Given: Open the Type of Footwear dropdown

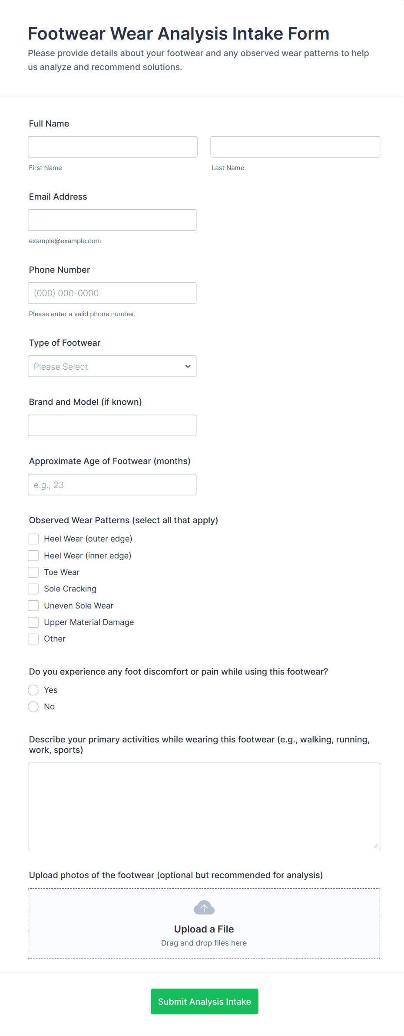Looking at the screenshot, I should click(112, 366).
